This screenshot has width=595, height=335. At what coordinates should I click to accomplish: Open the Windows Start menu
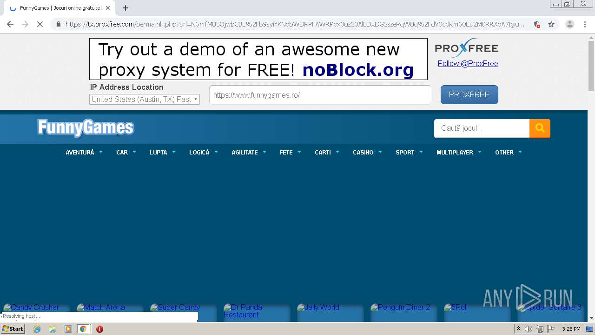coord(13,329)
